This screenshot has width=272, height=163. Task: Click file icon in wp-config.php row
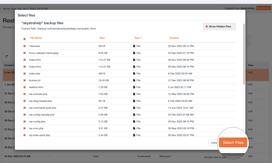point(134,122)
